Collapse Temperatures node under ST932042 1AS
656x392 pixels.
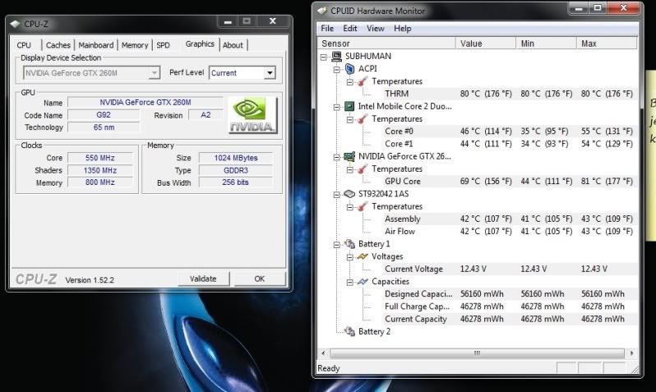pyautogui.click(x=349, y=207)
